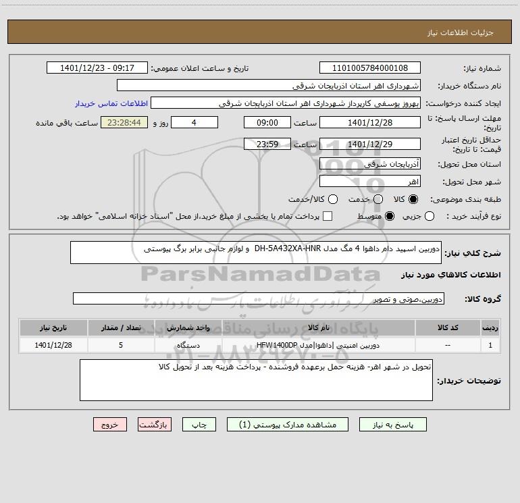This screenshot has width=520, height=503.
Task: Click the کد کالا column header
Action: pos(448,327)
